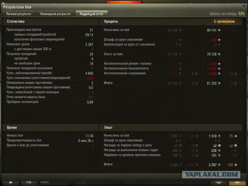Screen dimensions: 248x186
Task: Click the Нанесено урона value 2 387
Action: point(89,45)
